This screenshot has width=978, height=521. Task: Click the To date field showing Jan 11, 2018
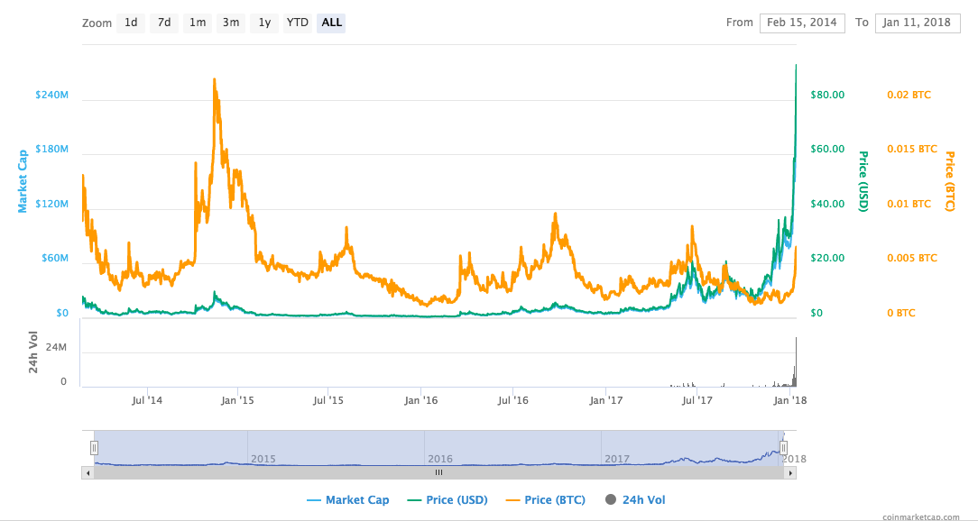pos(916,23)
